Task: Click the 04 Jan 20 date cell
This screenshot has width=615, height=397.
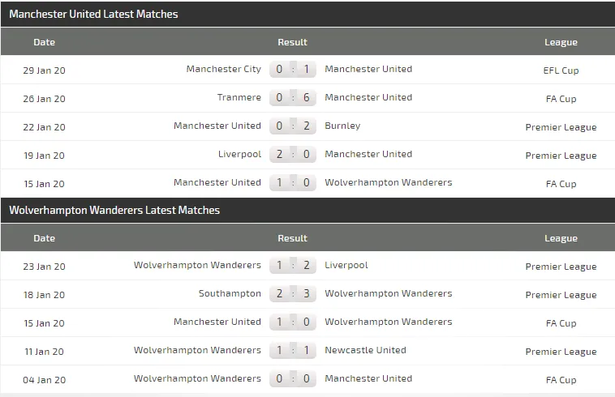Action: 45,379
